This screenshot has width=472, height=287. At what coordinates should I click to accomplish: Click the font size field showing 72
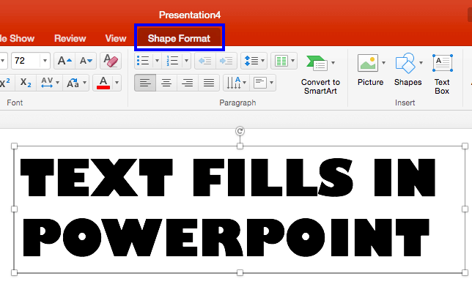coord(26,61)
